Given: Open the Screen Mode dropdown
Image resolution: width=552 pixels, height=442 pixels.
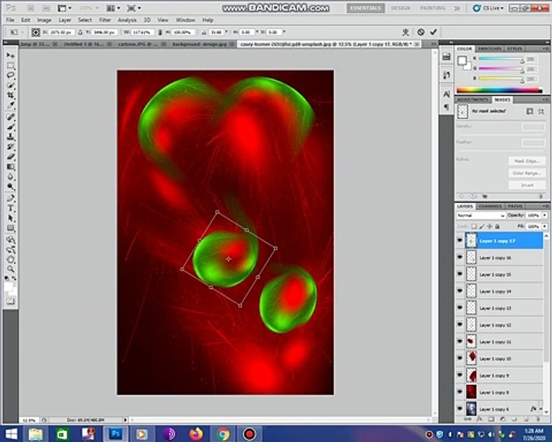Looking at the screenshot, I should tap(134, 8).
